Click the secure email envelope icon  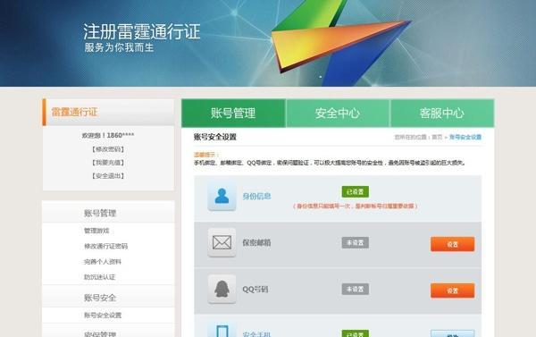[222, 242]
